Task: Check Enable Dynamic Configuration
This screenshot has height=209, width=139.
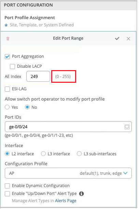Action: click(7, 186)
